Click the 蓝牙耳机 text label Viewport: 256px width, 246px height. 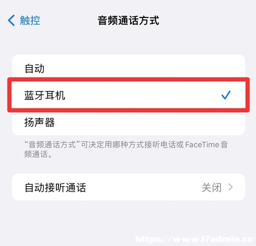[45, 95]
